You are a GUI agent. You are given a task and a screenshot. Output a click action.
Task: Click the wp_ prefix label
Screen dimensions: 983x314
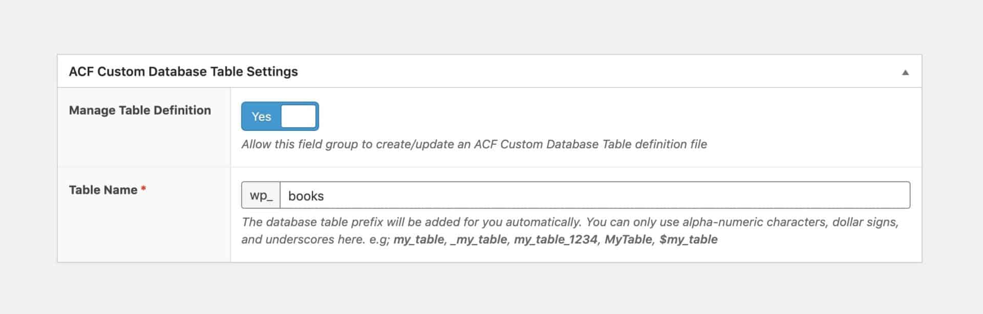(261, 195)
